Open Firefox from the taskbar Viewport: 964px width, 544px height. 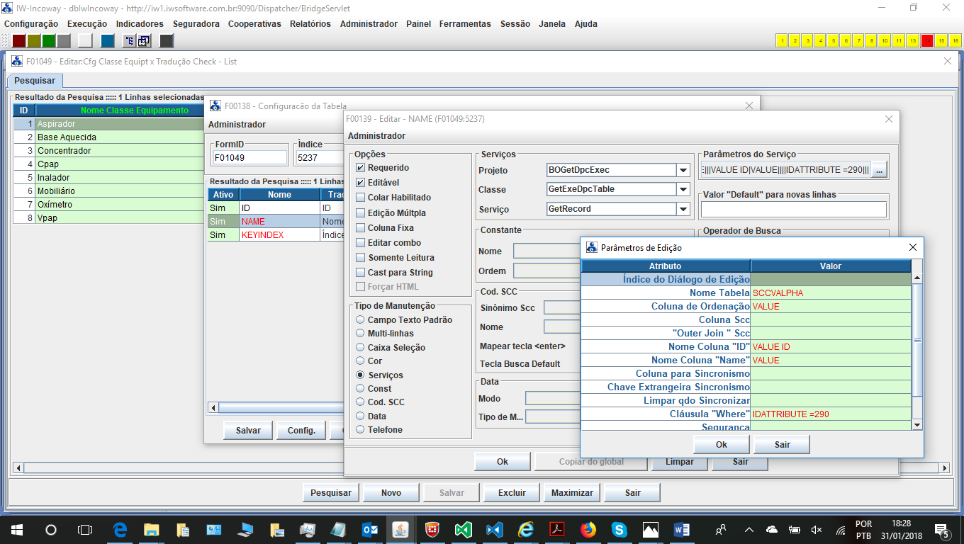(x=588, y=529)
